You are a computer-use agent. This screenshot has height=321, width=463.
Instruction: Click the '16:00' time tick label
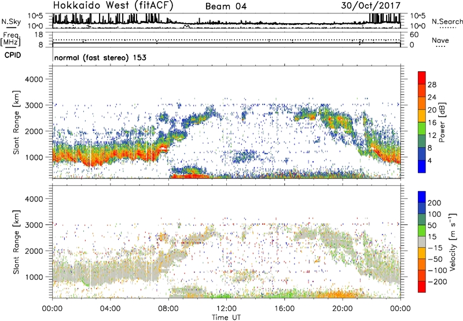coord(284,309)
